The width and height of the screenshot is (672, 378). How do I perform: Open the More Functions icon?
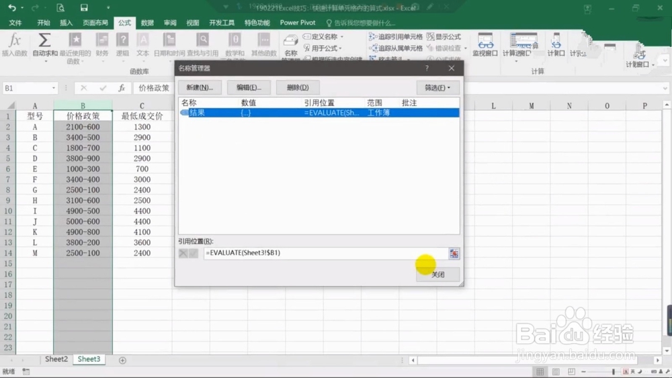pos(263,40)
